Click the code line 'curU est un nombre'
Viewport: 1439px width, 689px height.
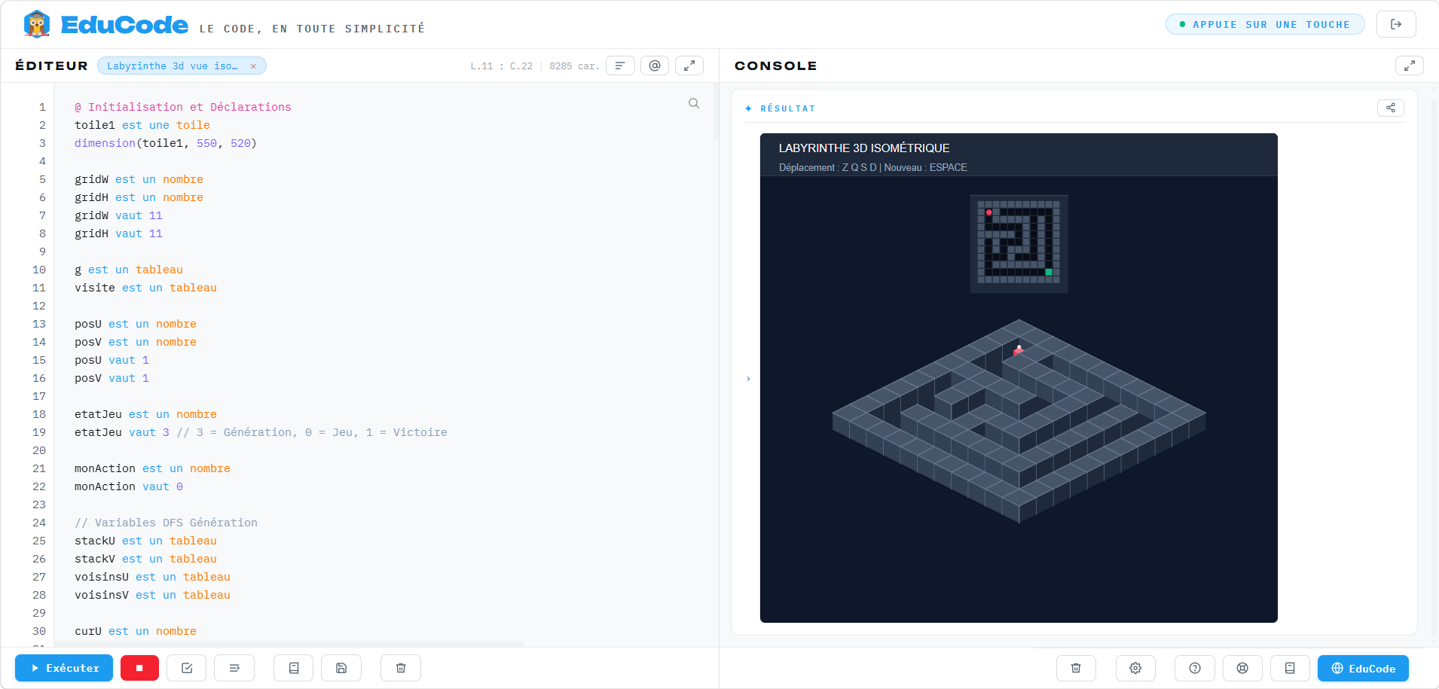[x=136, y=631]
